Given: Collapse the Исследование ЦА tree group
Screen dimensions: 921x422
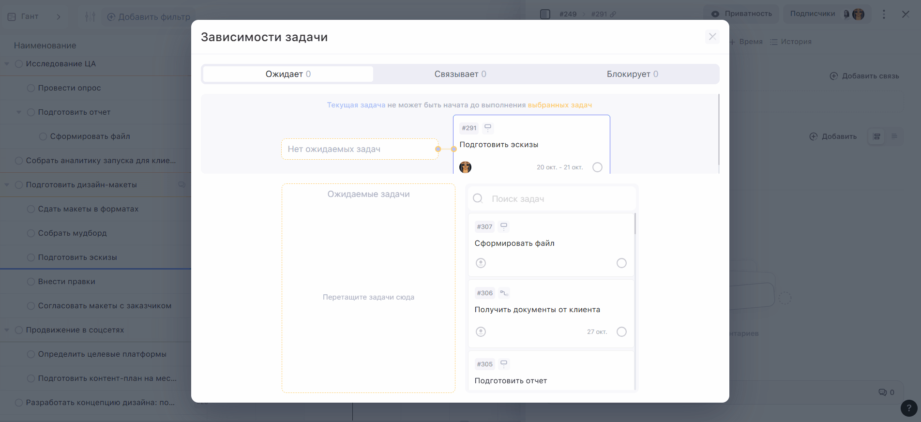Looking at the screenshot, I should [7, 64].
